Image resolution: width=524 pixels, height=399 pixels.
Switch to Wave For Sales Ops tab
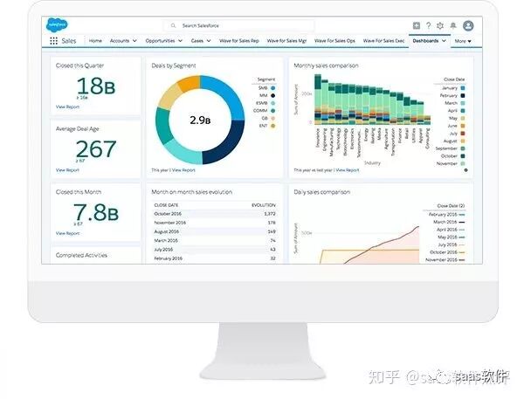334,41
